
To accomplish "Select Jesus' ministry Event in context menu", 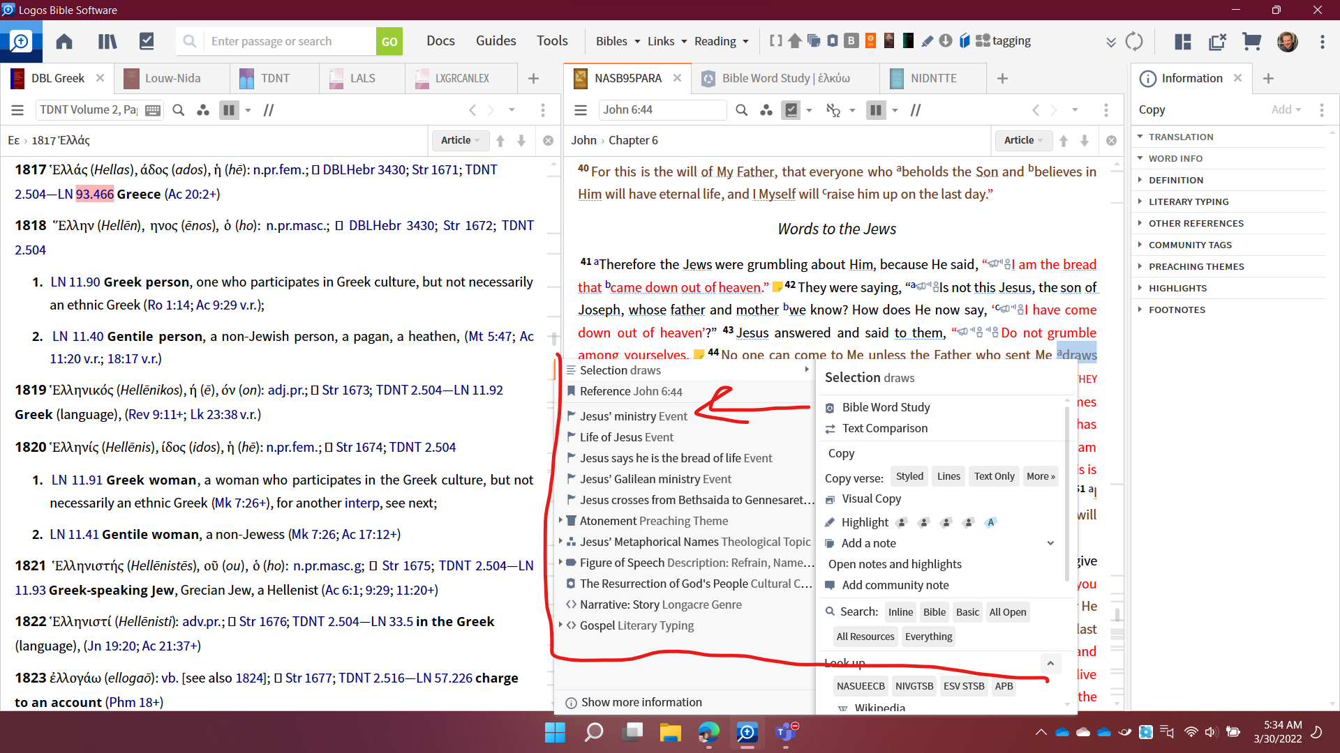I will pos(634,416).
